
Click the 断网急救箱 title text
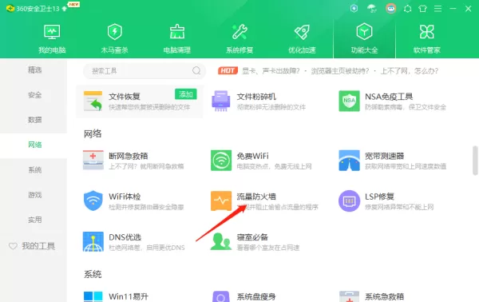point(129,156)
